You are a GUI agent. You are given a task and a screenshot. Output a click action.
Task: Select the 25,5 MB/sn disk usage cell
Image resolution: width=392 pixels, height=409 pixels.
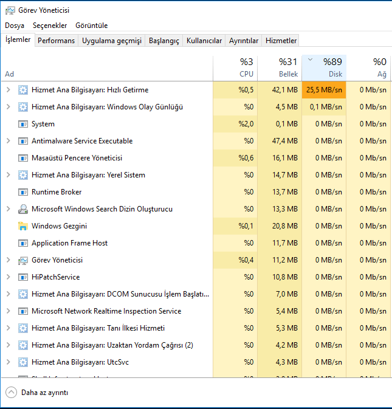tap(324, 90)
